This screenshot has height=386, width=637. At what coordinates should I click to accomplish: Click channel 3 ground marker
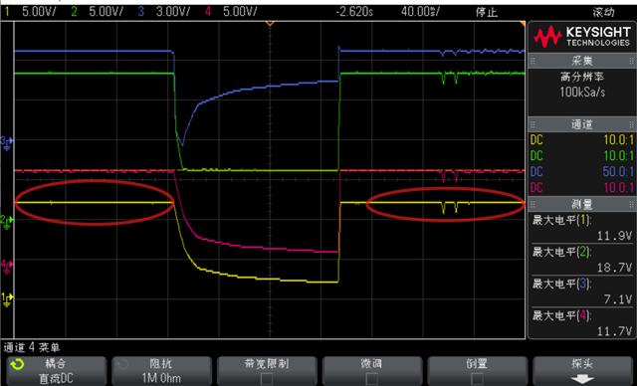pyautogui.click(x=7, y=143)
